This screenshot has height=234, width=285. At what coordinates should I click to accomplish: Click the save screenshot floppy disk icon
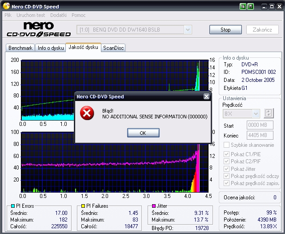coord(251,7)
